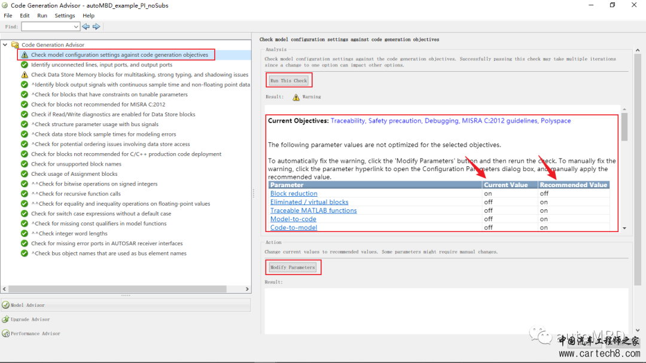Select 'Identify block output signals with continuous sample time'
This screenshot has width=646, height=363.
pyautogui.click(x=141, y=84)
